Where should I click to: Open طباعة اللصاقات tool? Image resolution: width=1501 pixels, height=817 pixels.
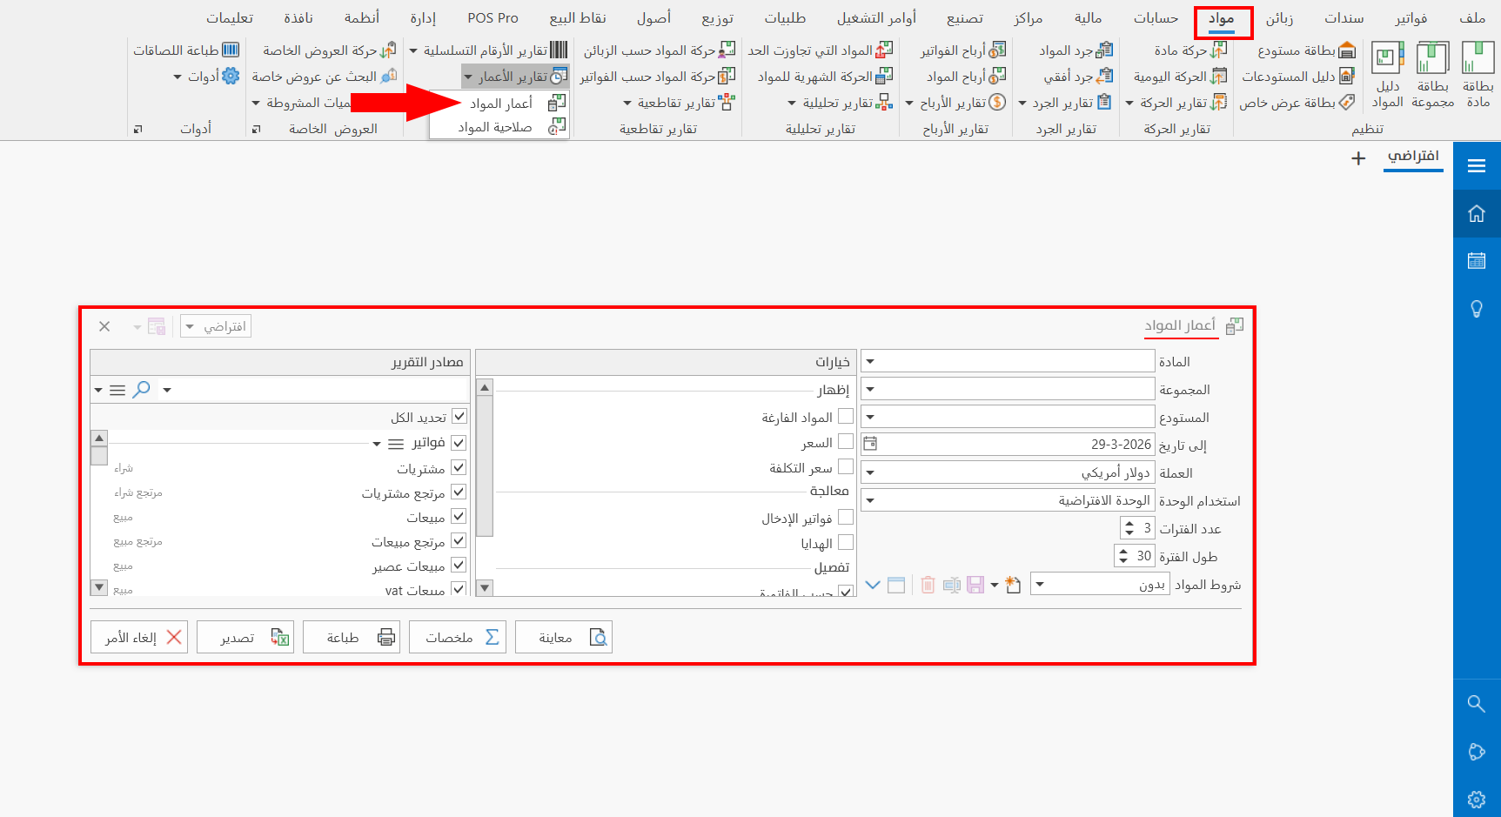tap(185, 50)
